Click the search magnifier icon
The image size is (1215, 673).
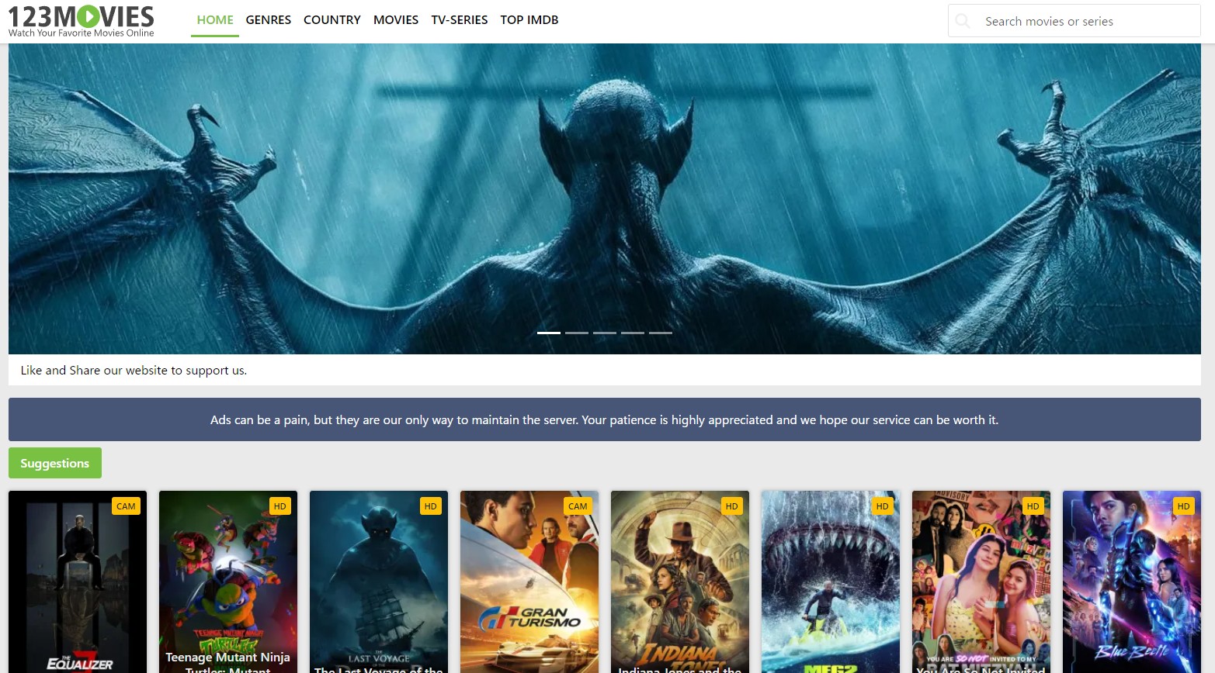(x=963, y=21)
